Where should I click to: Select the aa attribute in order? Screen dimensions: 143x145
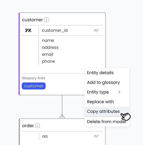45,136
